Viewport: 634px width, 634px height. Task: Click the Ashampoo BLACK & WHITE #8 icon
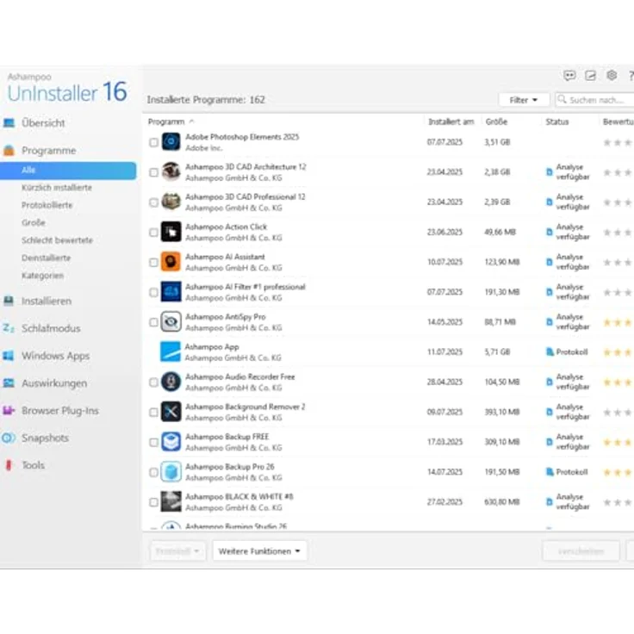(171, 502)
